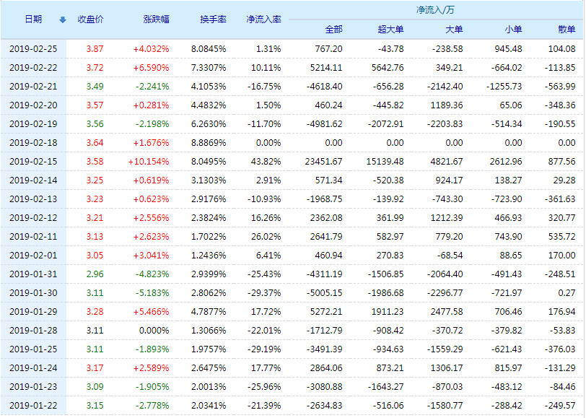The image size is (586, 418).
Task: Click the total inflow value 5272.21
Action: (x=326, y=311)
